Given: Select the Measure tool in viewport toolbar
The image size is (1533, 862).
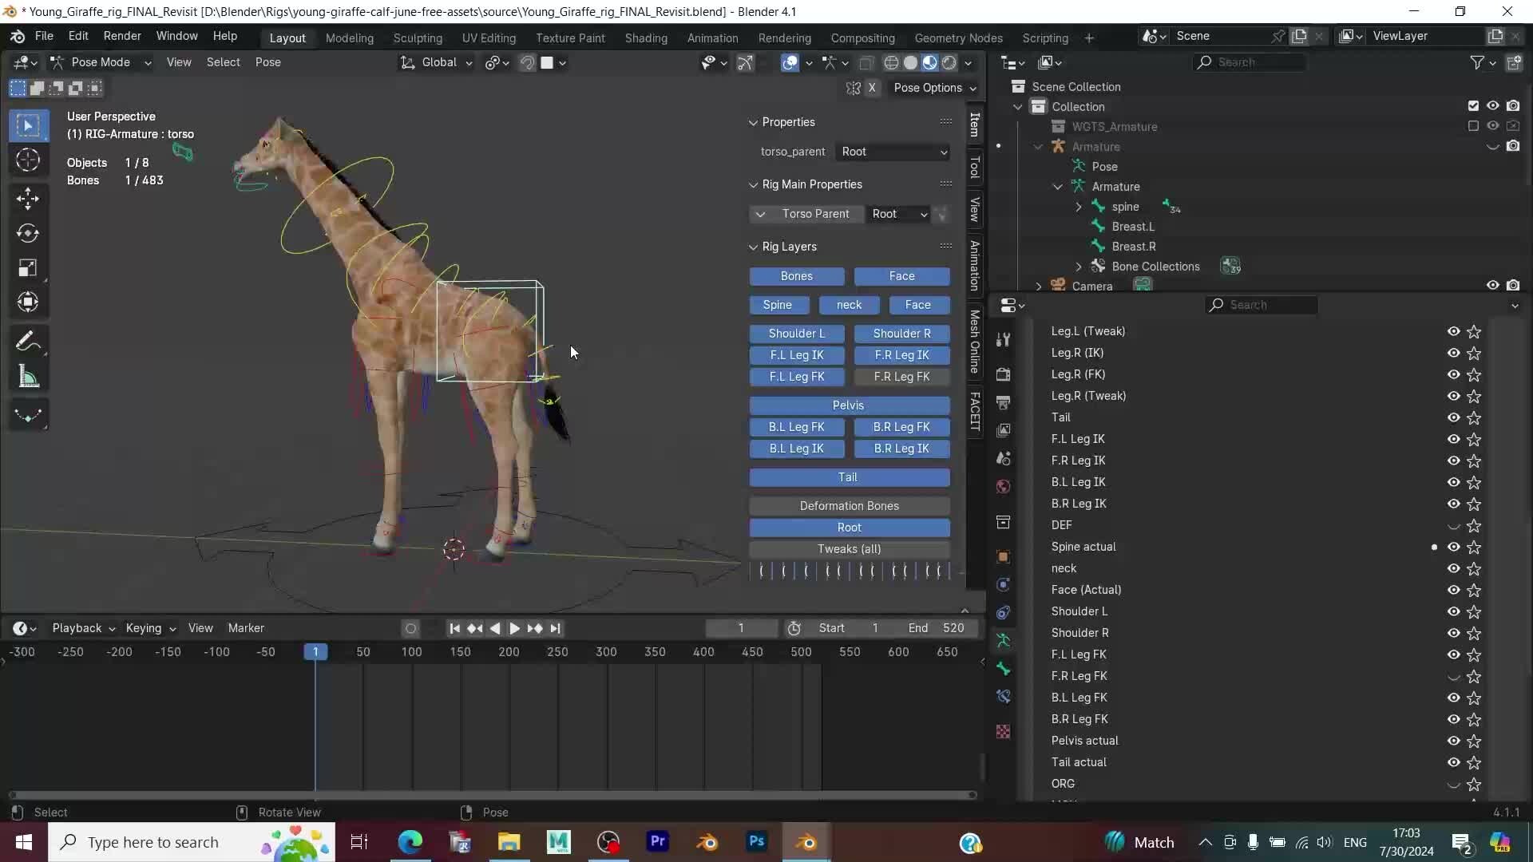Looking at the screenshot, I should [x=28, y=377].
